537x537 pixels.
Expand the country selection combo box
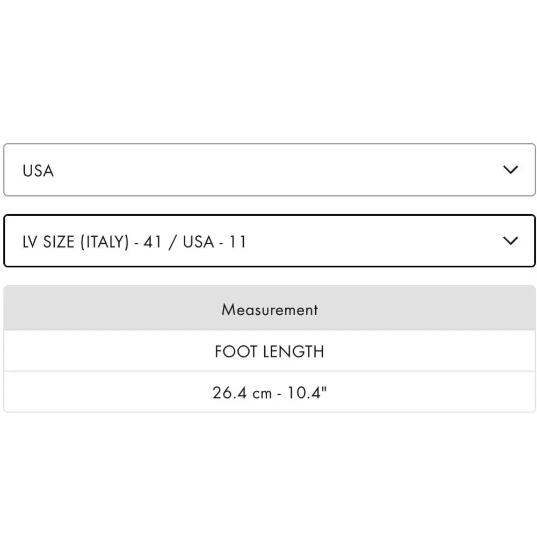(269, 170)
